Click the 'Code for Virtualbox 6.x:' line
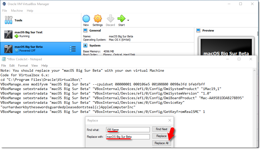 (x=25, y=75)
